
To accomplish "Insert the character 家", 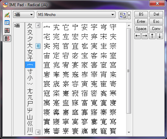I will [x=84, y=65].
